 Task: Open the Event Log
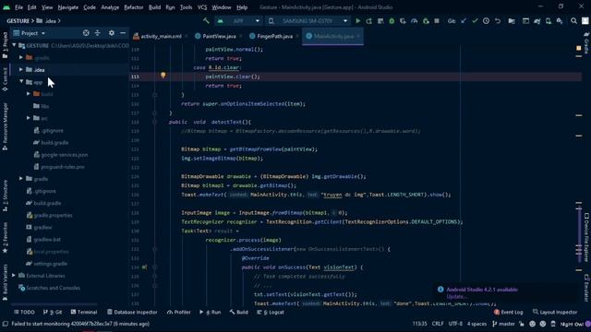click(508, 312)
